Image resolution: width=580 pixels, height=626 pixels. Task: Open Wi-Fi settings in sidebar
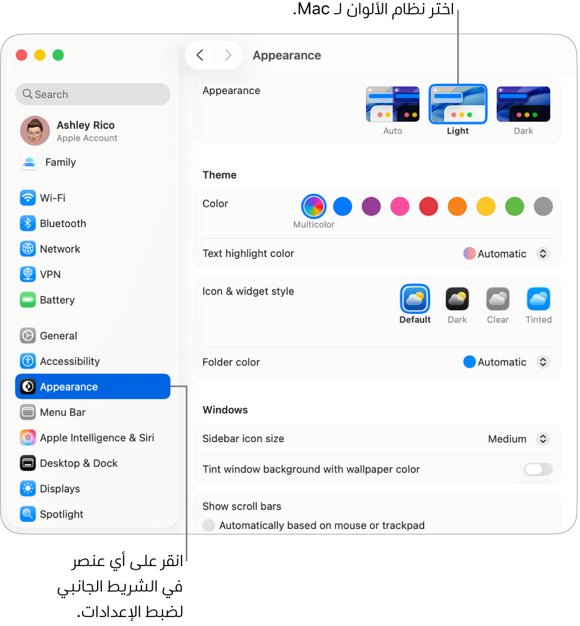(x=93, y=198)
